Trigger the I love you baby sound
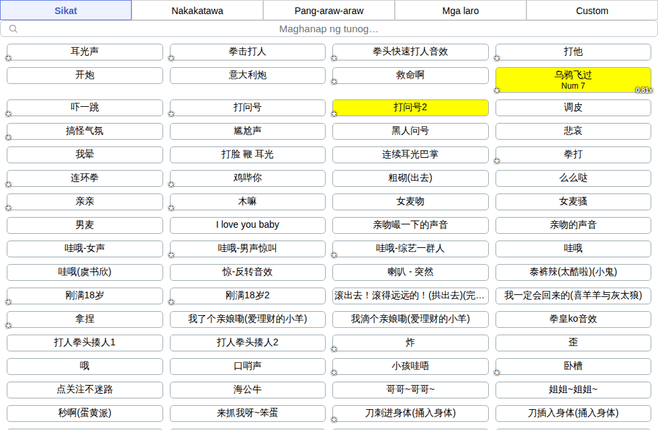Image resolution: width=658 pixels, height=430 pixels. pos(248,225)
